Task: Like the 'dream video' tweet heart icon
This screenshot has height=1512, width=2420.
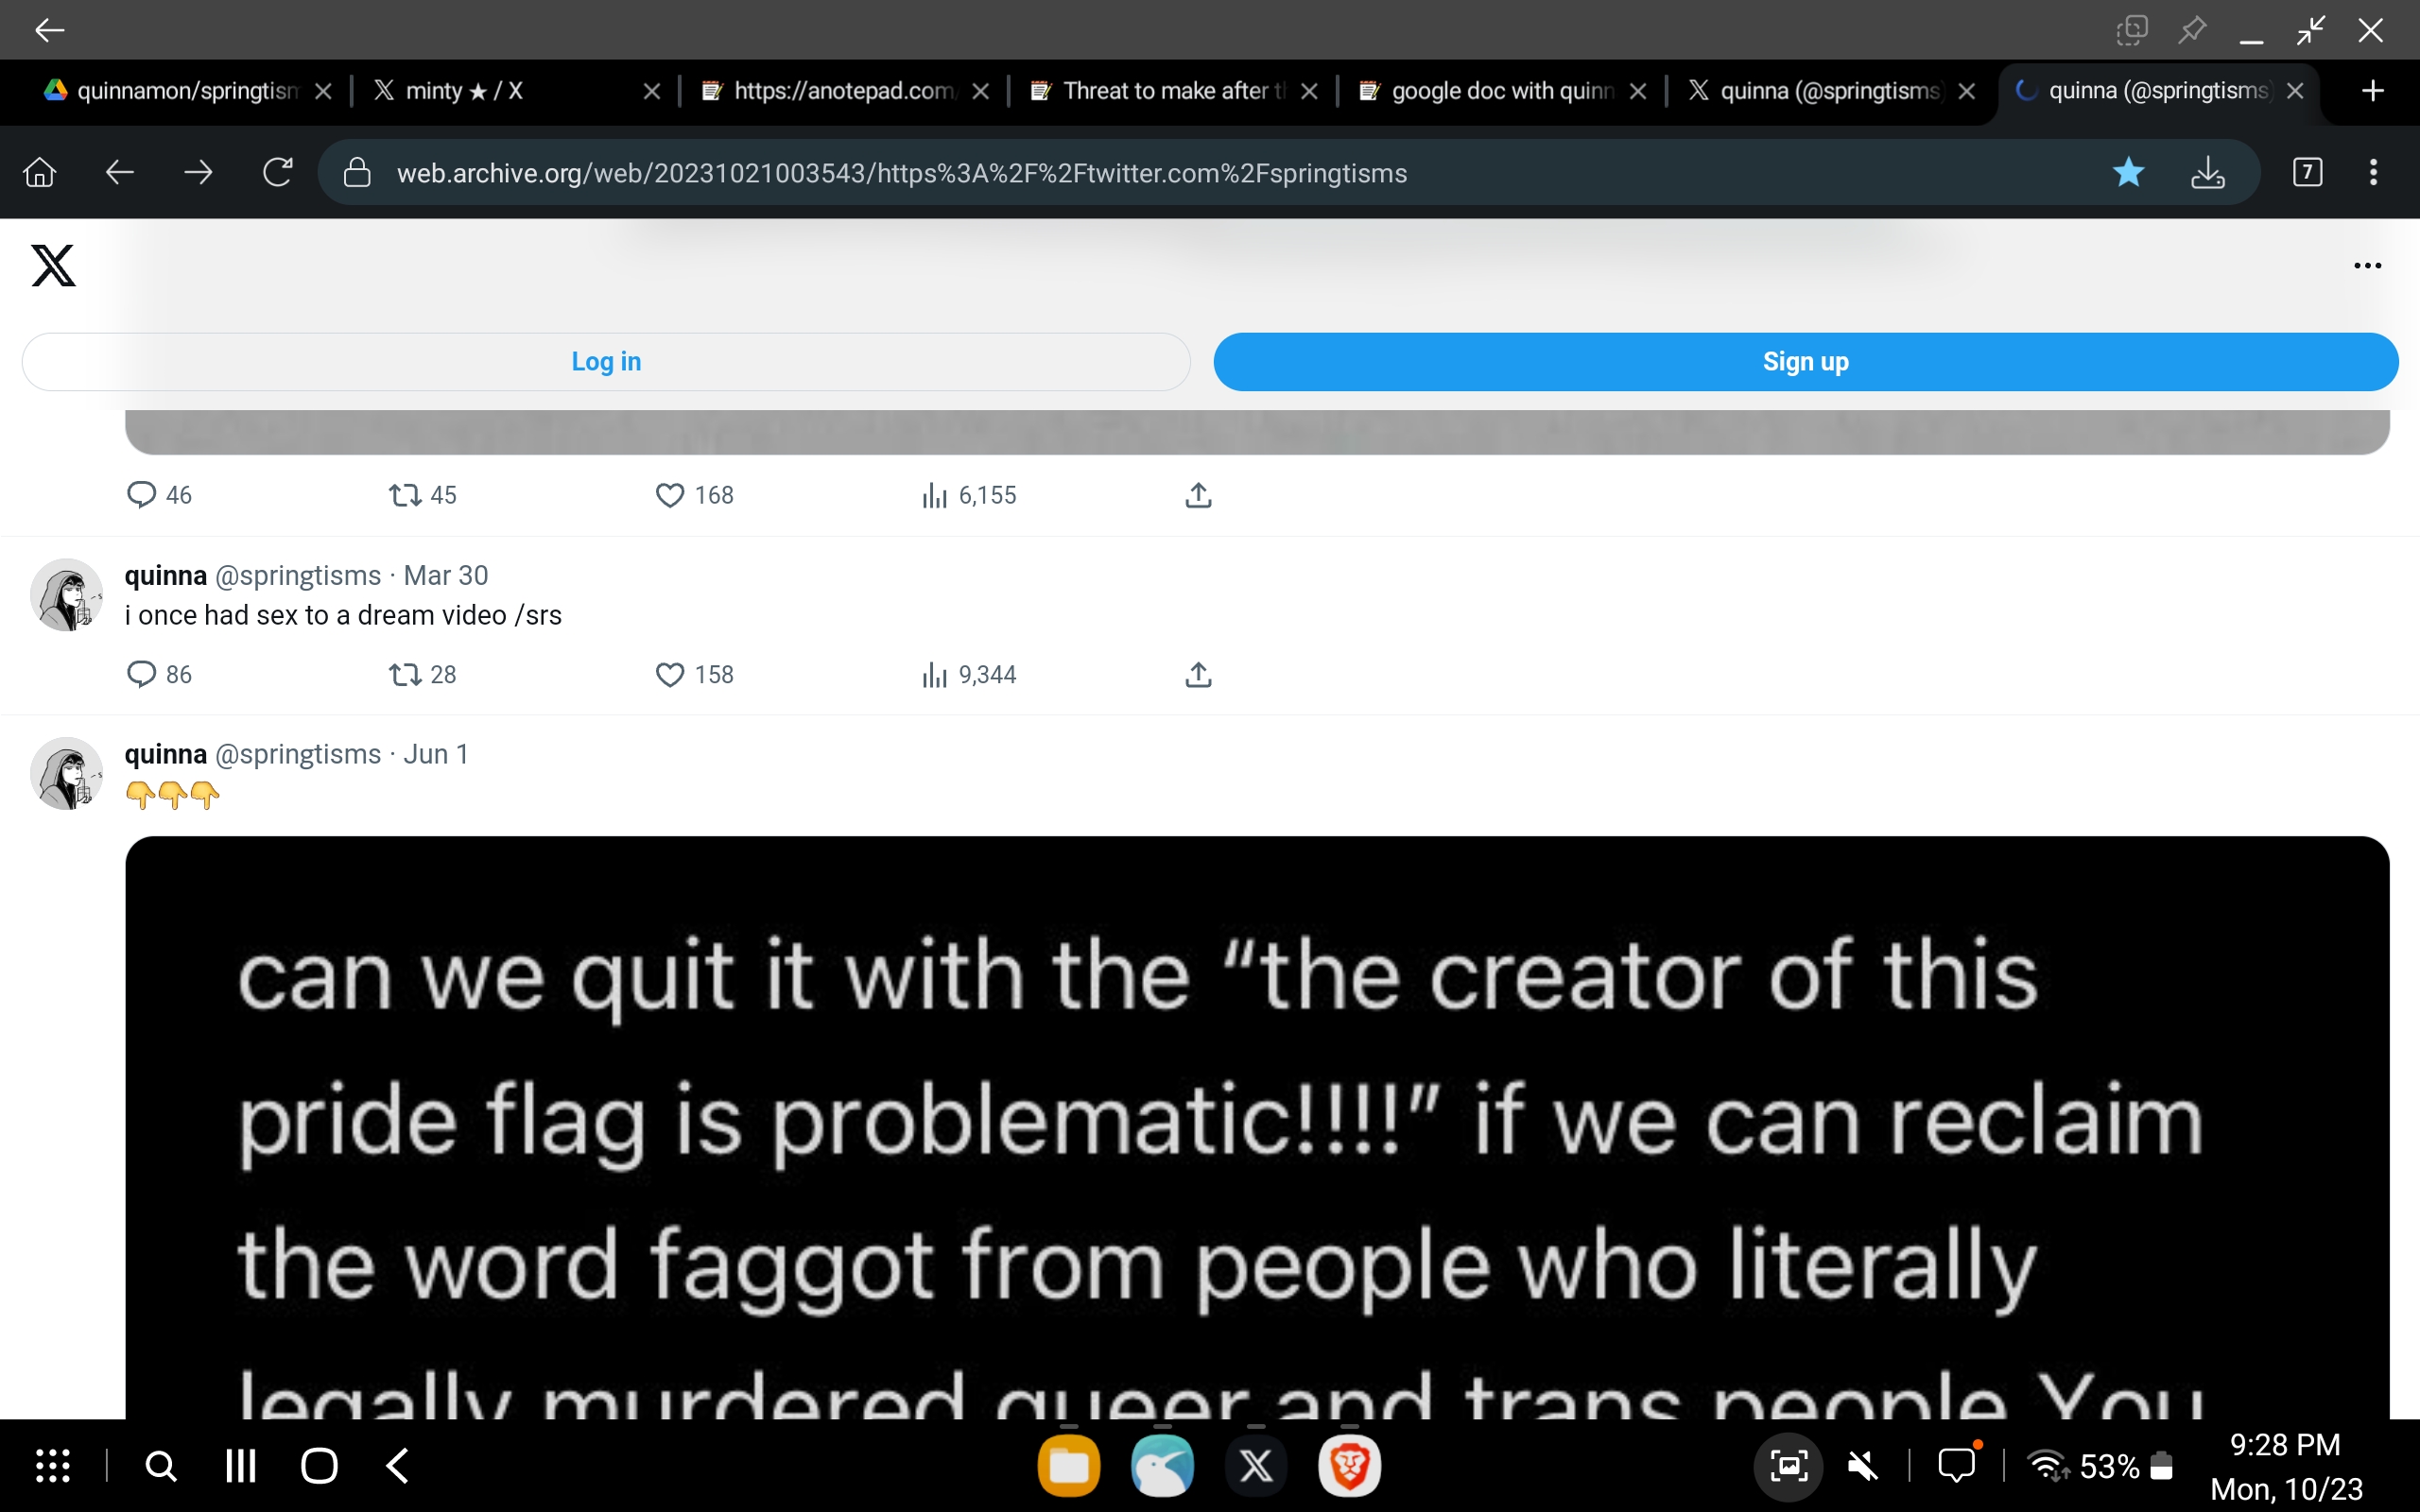Action: click(669, 675)
